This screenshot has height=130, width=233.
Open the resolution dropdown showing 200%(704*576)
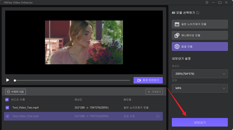coord(200,74)
